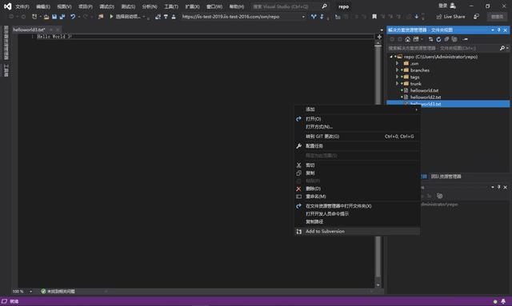Click the blue branch icon next to URL box
Image resolution: width=512 pixels, height=306 pixels.
[x=314, y=17]
